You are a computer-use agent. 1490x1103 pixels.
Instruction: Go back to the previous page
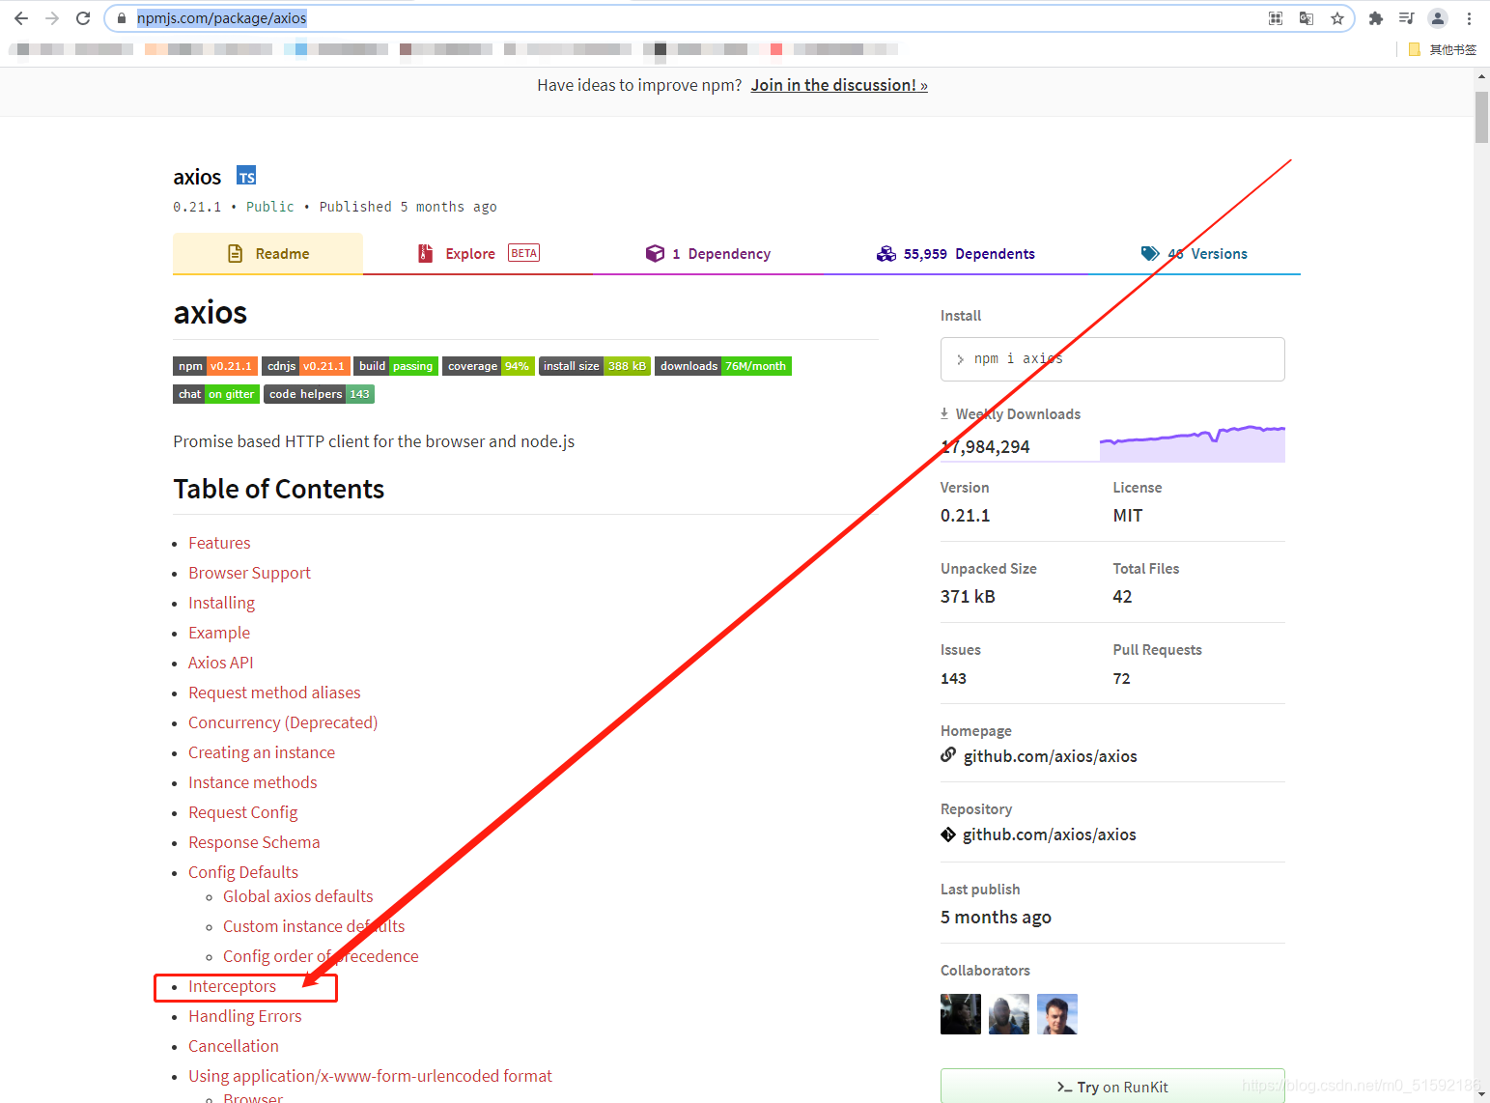21,18
